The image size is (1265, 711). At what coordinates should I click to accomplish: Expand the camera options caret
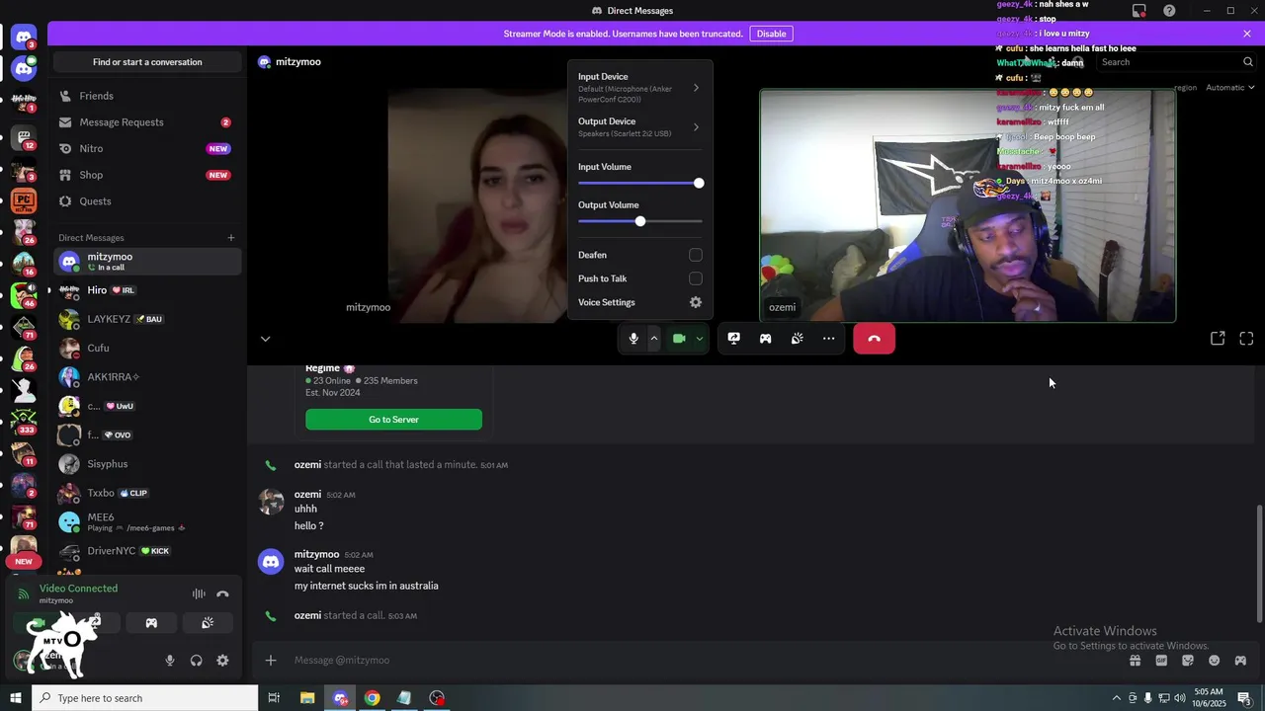point(699,339)
